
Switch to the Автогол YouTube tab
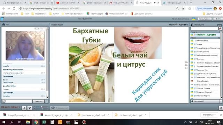click(x=68, y=3)
